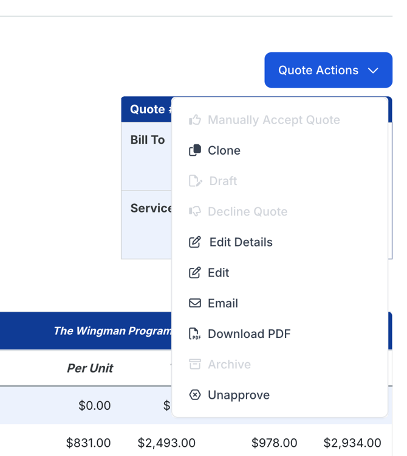Click the thumbs-down Decline Quote icon
The height and width of the screenshot is (456, 407).
195,211
